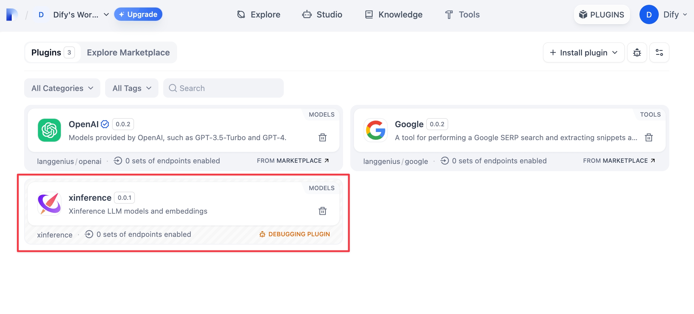Go to the Studio section
This screenshot has width=694, height=314.
[x=322, y=14]
